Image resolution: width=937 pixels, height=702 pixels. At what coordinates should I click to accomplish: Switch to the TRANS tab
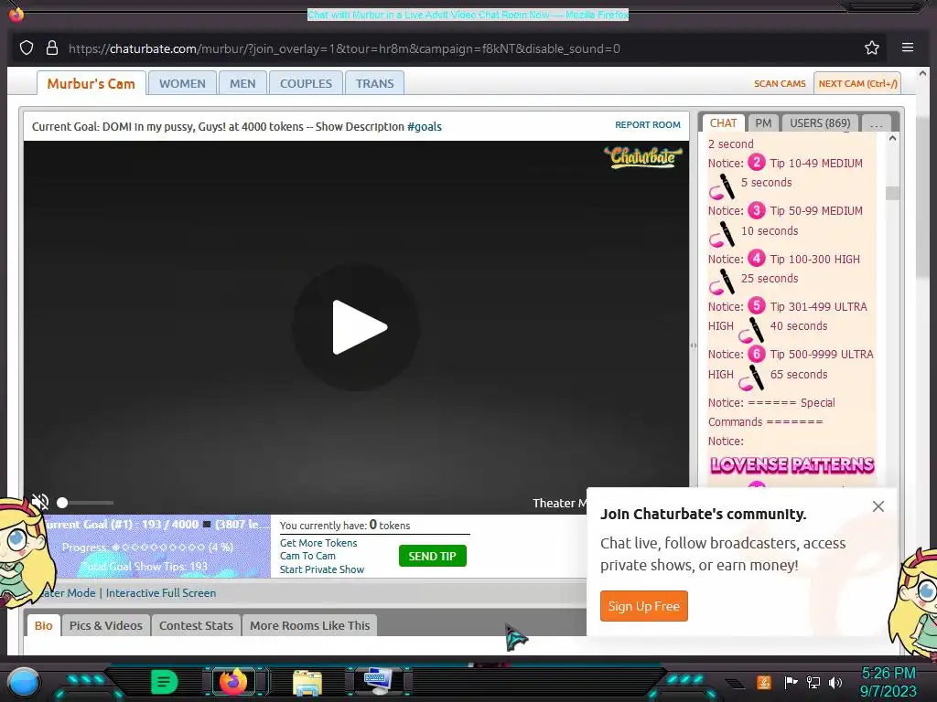374,83
